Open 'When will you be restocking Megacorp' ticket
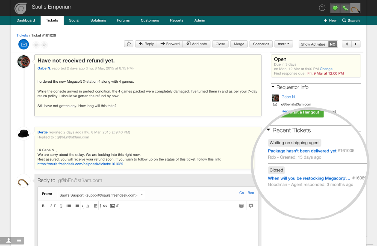The width and height of the screenshot is (377, 246). click(x=309, y=178)
